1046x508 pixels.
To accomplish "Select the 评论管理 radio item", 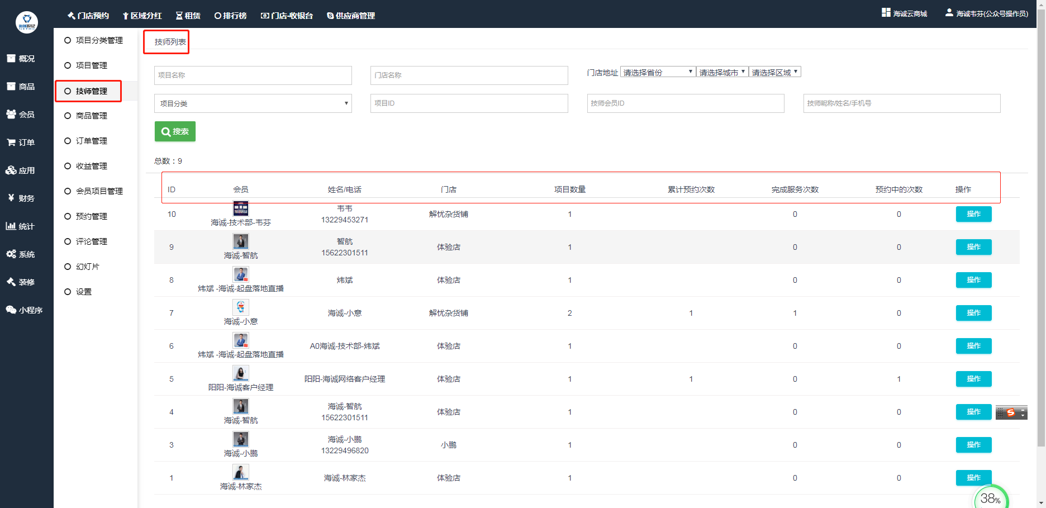I will pos(68,241).
